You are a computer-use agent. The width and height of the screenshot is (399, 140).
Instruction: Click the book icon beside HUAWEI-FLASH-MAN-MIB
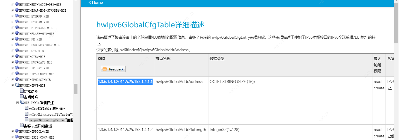click(x=17, y=33)
